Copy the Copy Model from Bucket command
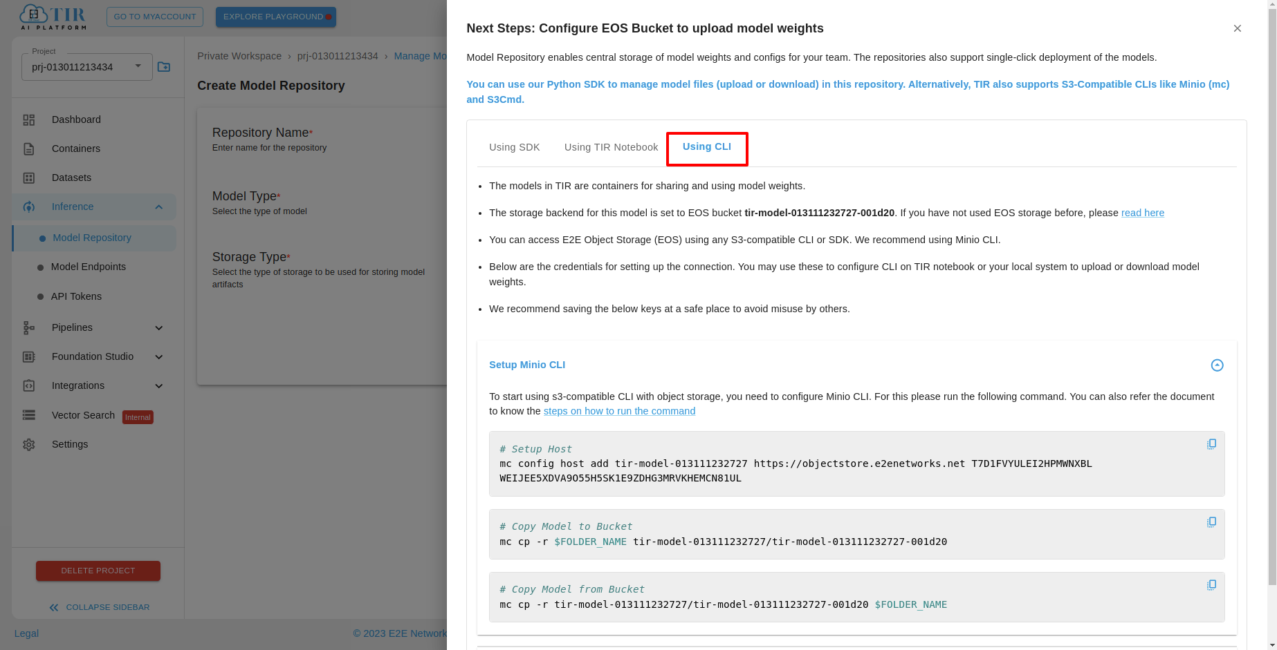This screenshot has height=650, width=1277. click(x=1211, y=585)
